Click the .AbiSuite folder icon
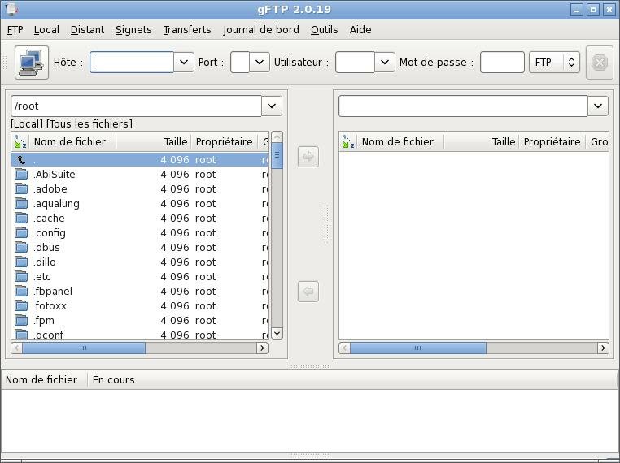 point(21,174)
